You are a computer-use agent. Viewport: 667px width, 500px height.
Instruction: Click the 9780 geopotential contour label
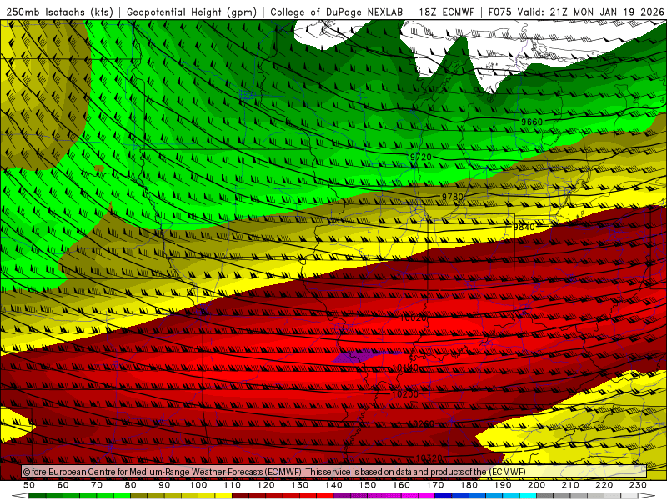point(452,197)
